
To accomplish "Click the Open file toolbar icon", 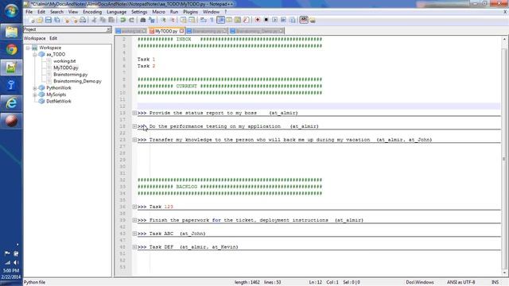I will pos(40,20).
